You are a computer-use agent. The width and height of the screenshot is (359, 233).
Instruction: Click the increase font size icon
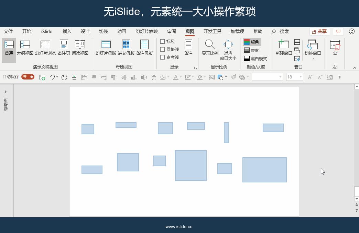[310, 77]
